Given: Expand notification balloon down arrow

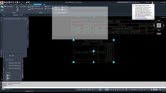Looking at the screenshot, I should [153, 18].
